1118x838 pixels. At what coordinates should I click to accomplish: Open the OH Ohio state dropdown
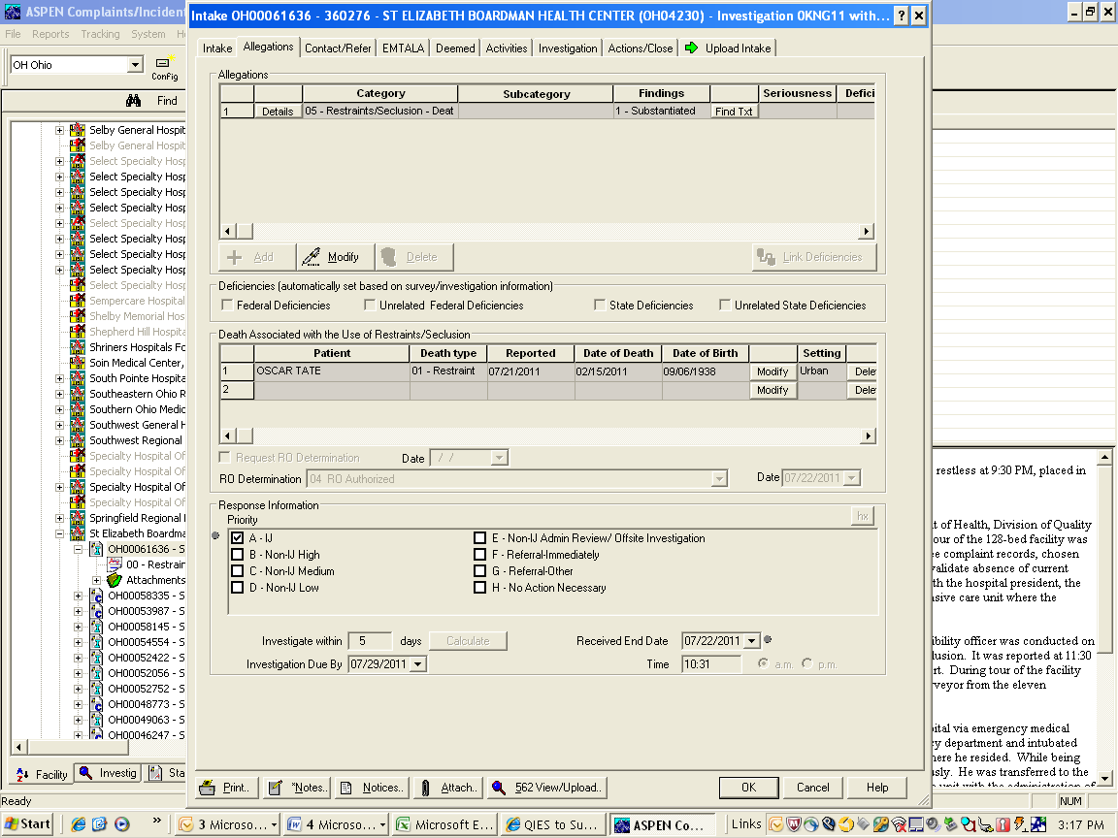pos(135,65)
